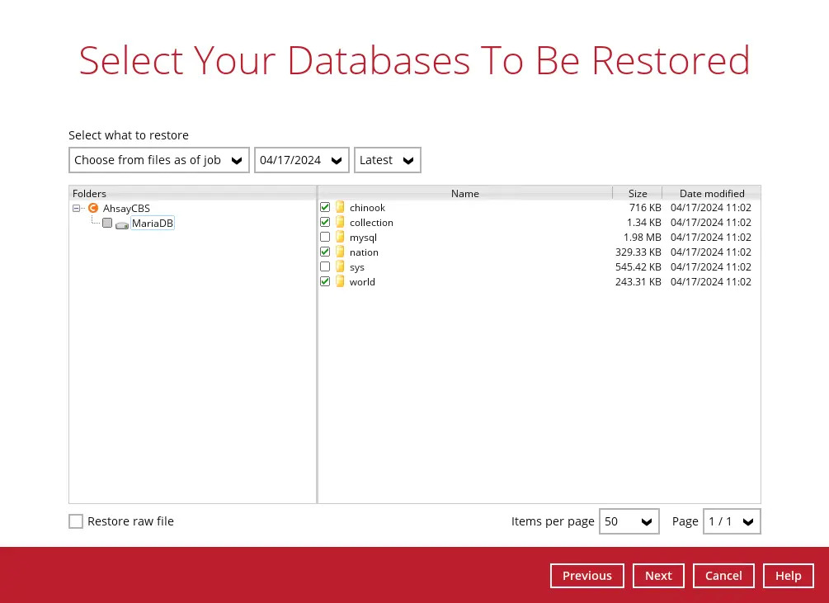Click the sys folder icon
This screenshot has width=829, height=603.
click(340, 267)
